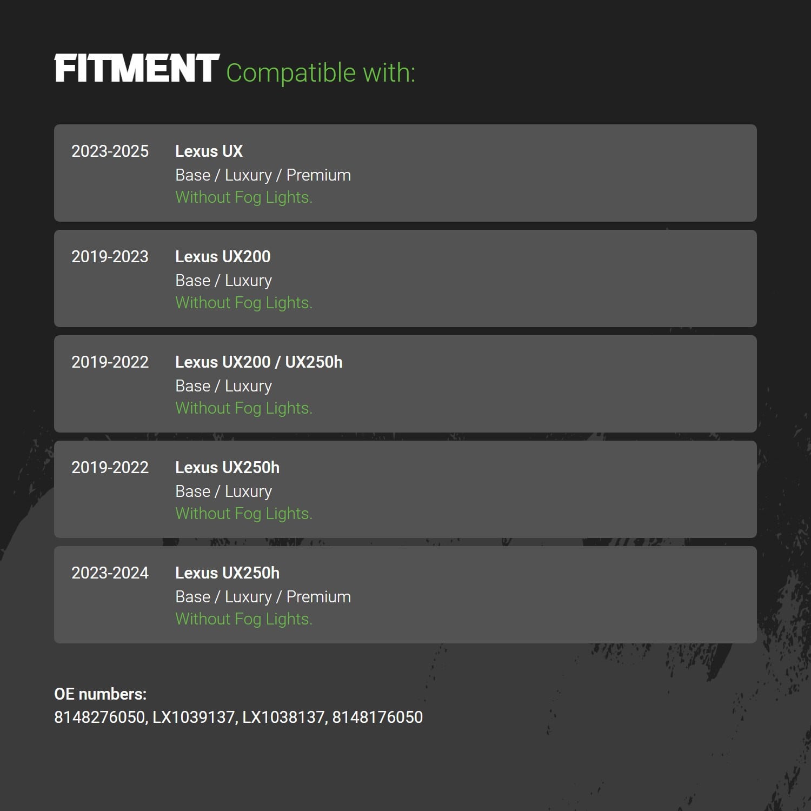Click 'Base / Luxury' under 2019-2022 UX250h

(224, 491)
